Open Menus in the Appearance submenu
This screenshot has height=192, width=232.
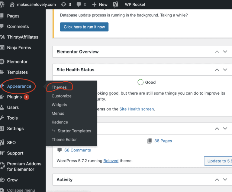[x=58, y=113]
